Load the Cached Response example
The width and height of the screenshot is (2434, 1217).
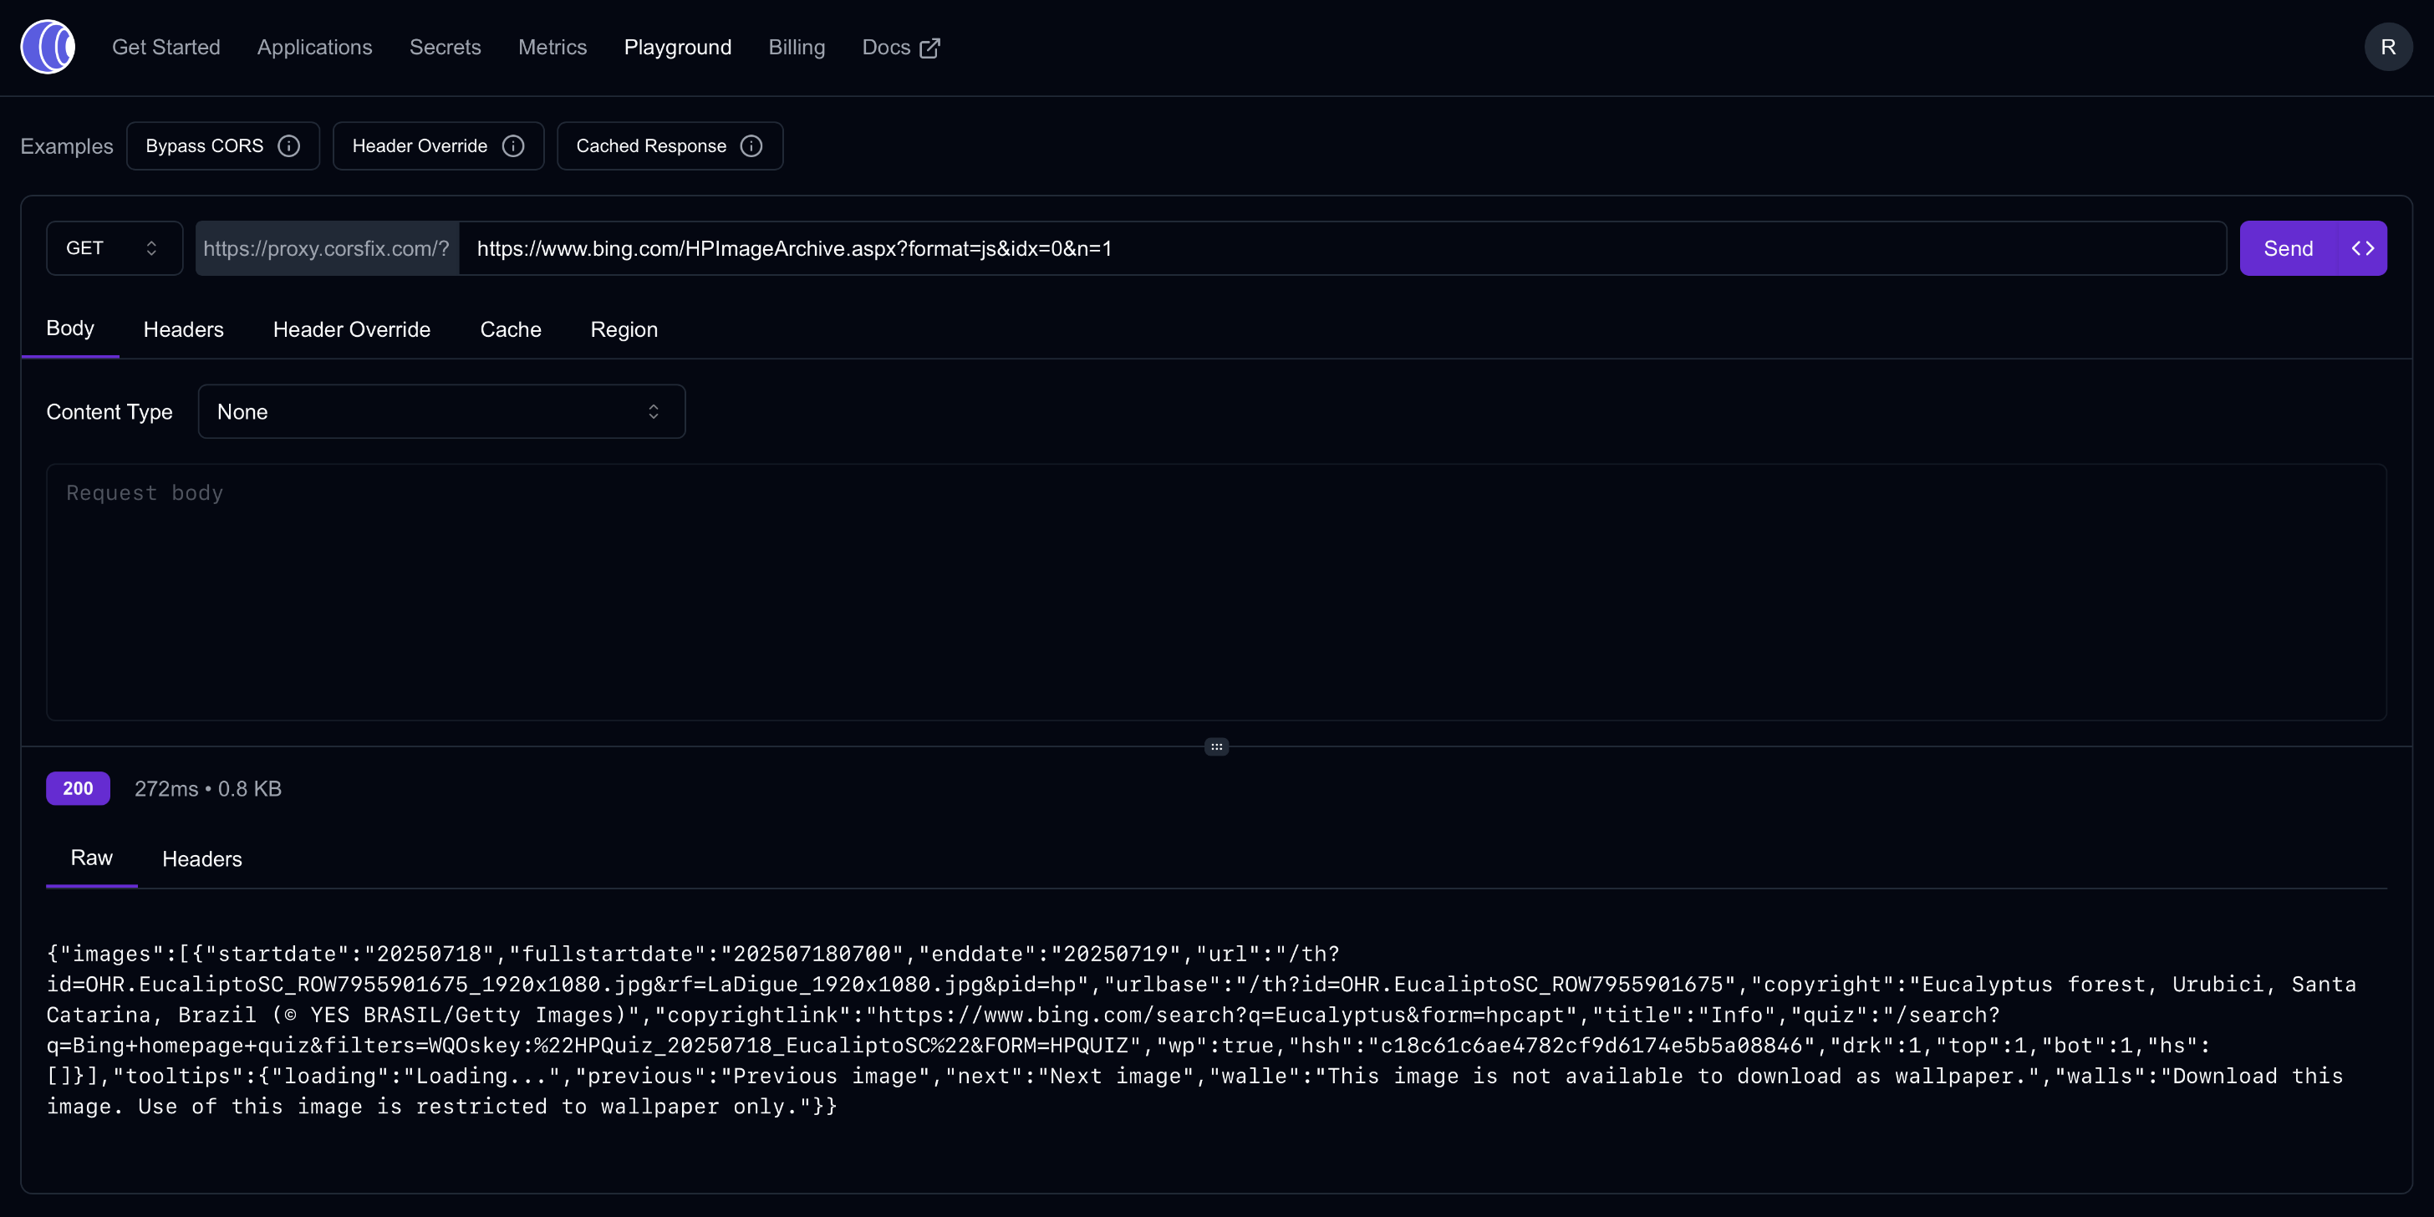(651, 145)
